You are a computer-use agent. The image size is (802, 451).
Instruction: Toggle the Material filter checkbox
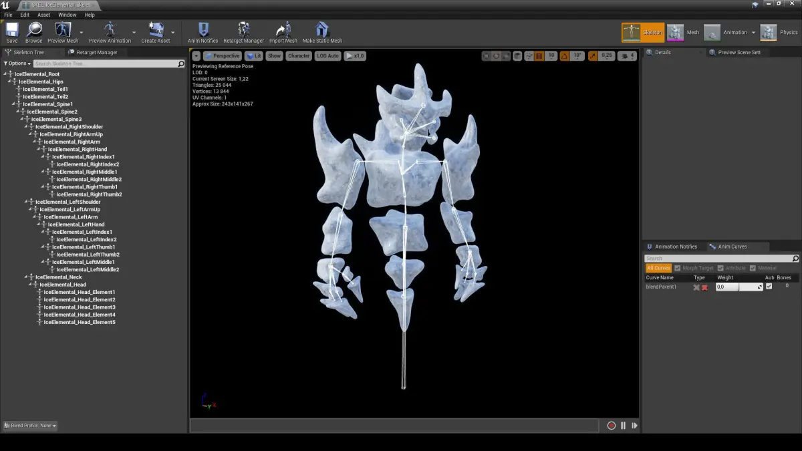click(x=753, y=268)
